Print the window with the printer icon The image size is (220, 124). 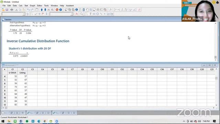(x=12, y=10)
